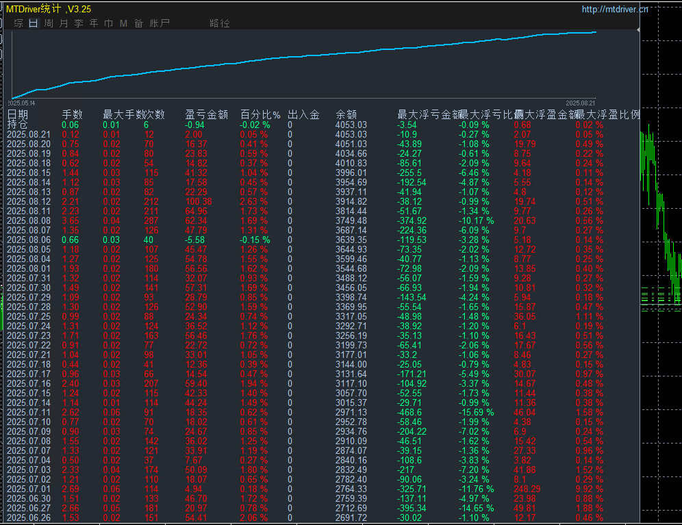Select the 2025.06.26 date row

29,517
